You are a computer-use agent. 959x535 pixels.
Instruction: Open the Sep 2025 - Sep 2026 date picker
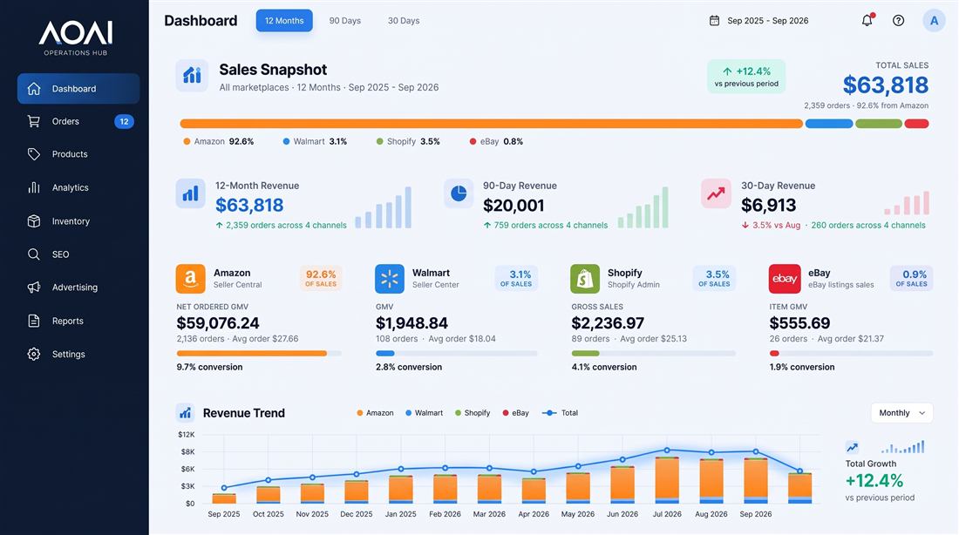(759, 20)
